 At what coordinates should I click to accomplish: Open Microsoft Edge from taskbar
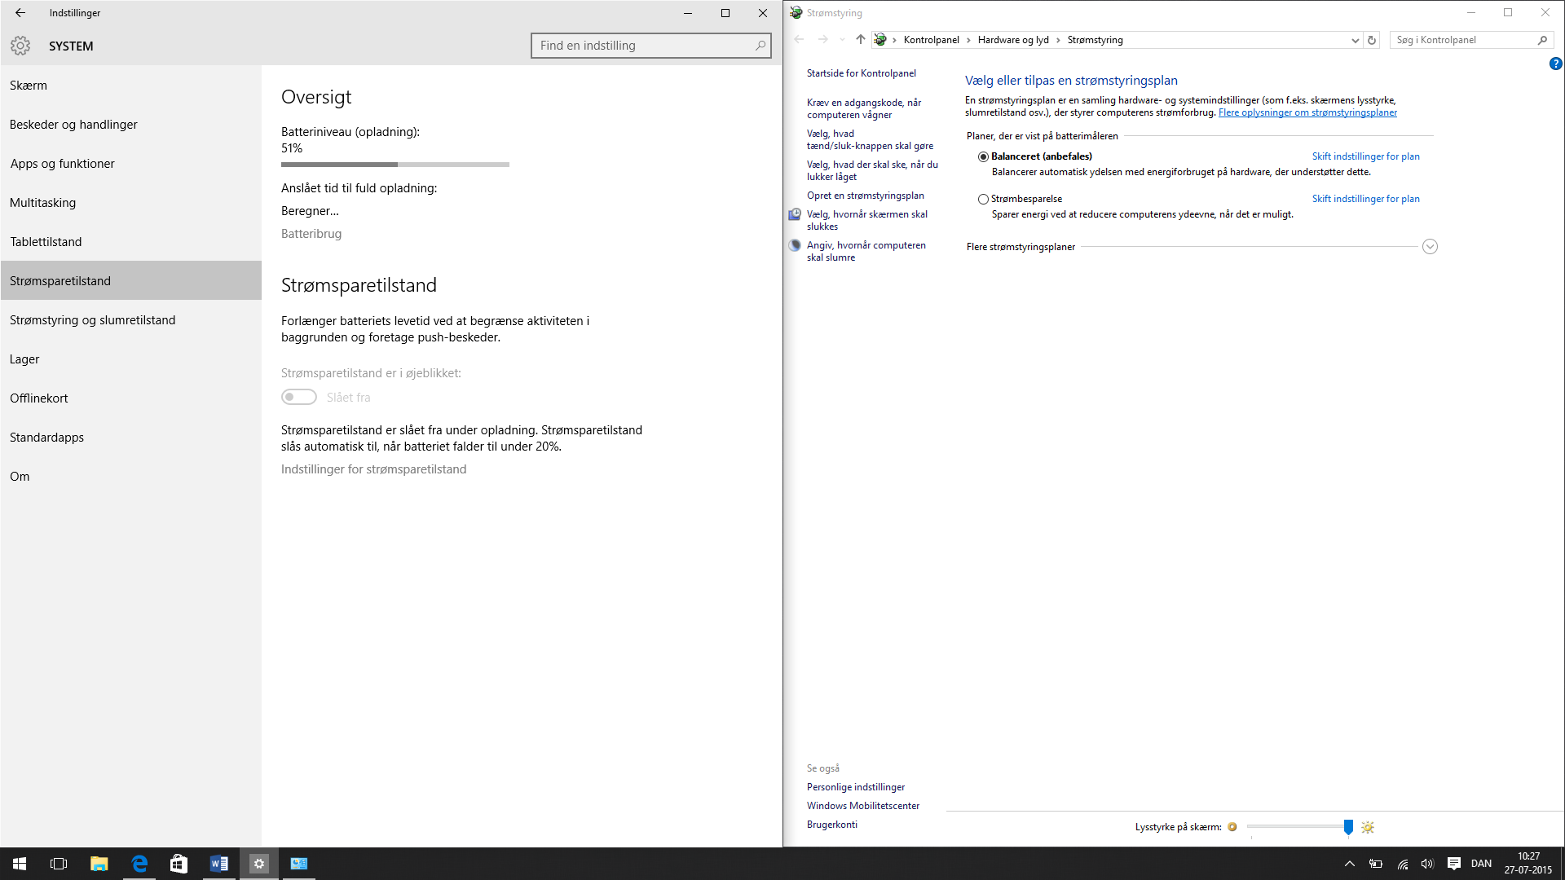(139, 864)
